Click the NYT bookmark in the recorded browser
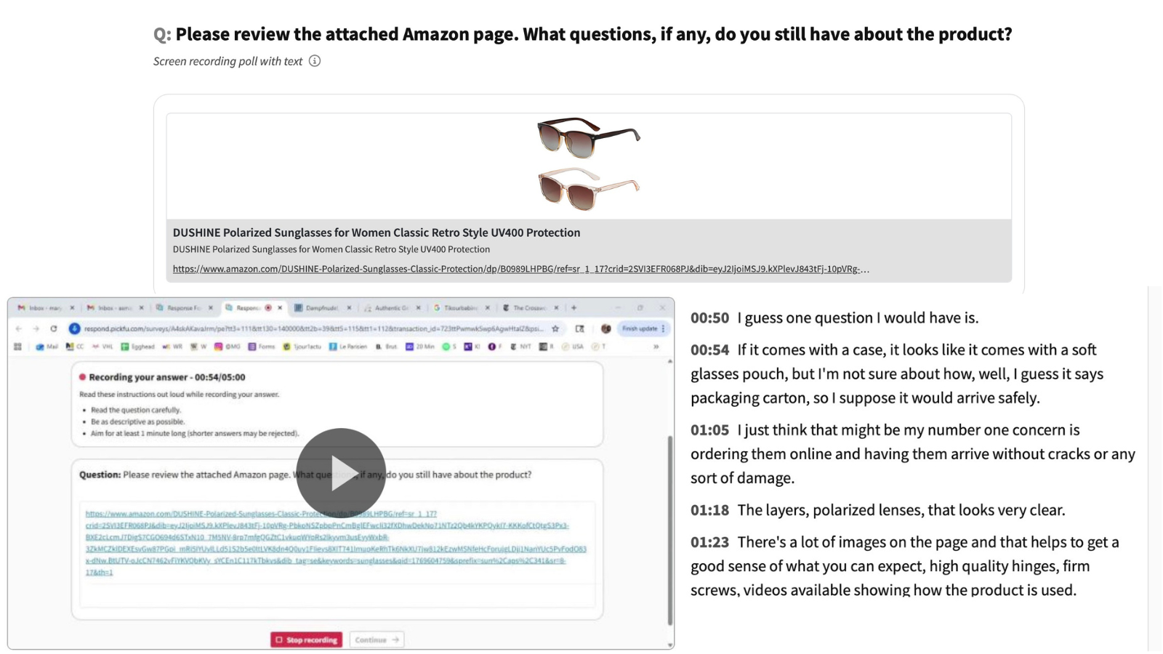Screen dimensions: 1163x654 point(520,347)
